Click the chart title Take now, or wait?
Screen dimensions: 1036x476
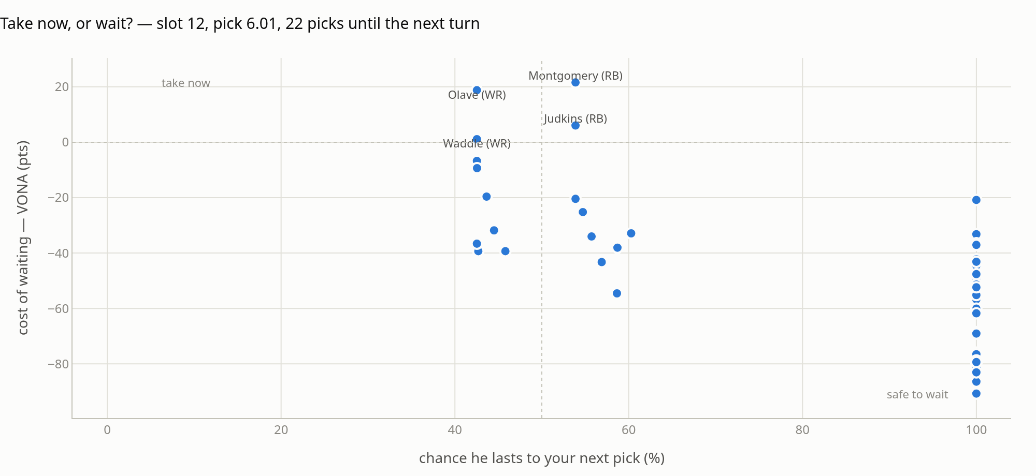(240, 23)
